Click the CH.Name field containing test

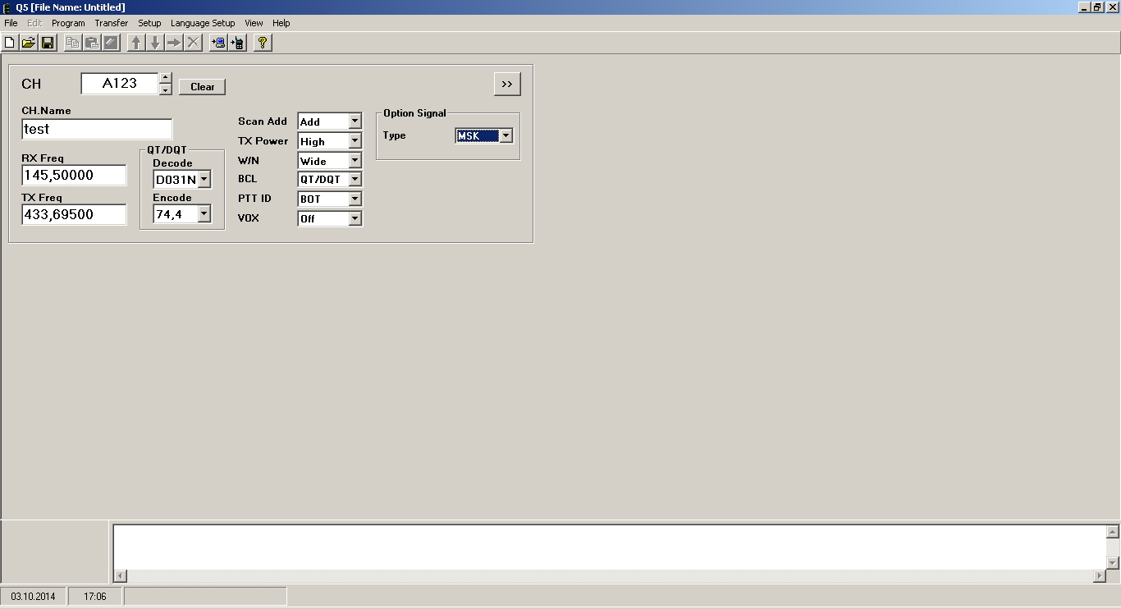point(97,129)
